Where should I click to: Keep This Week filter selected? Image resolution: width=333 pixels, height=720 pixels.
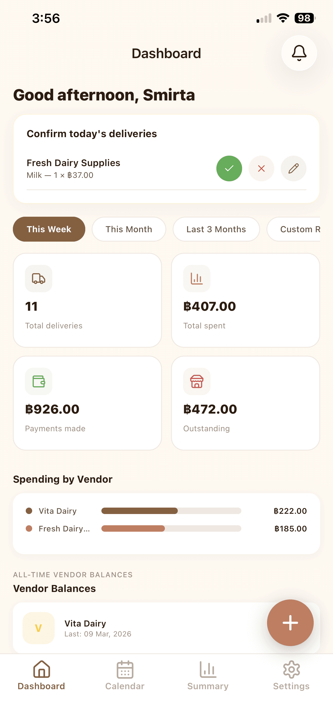pyautogui.click(x=49, y=229)
